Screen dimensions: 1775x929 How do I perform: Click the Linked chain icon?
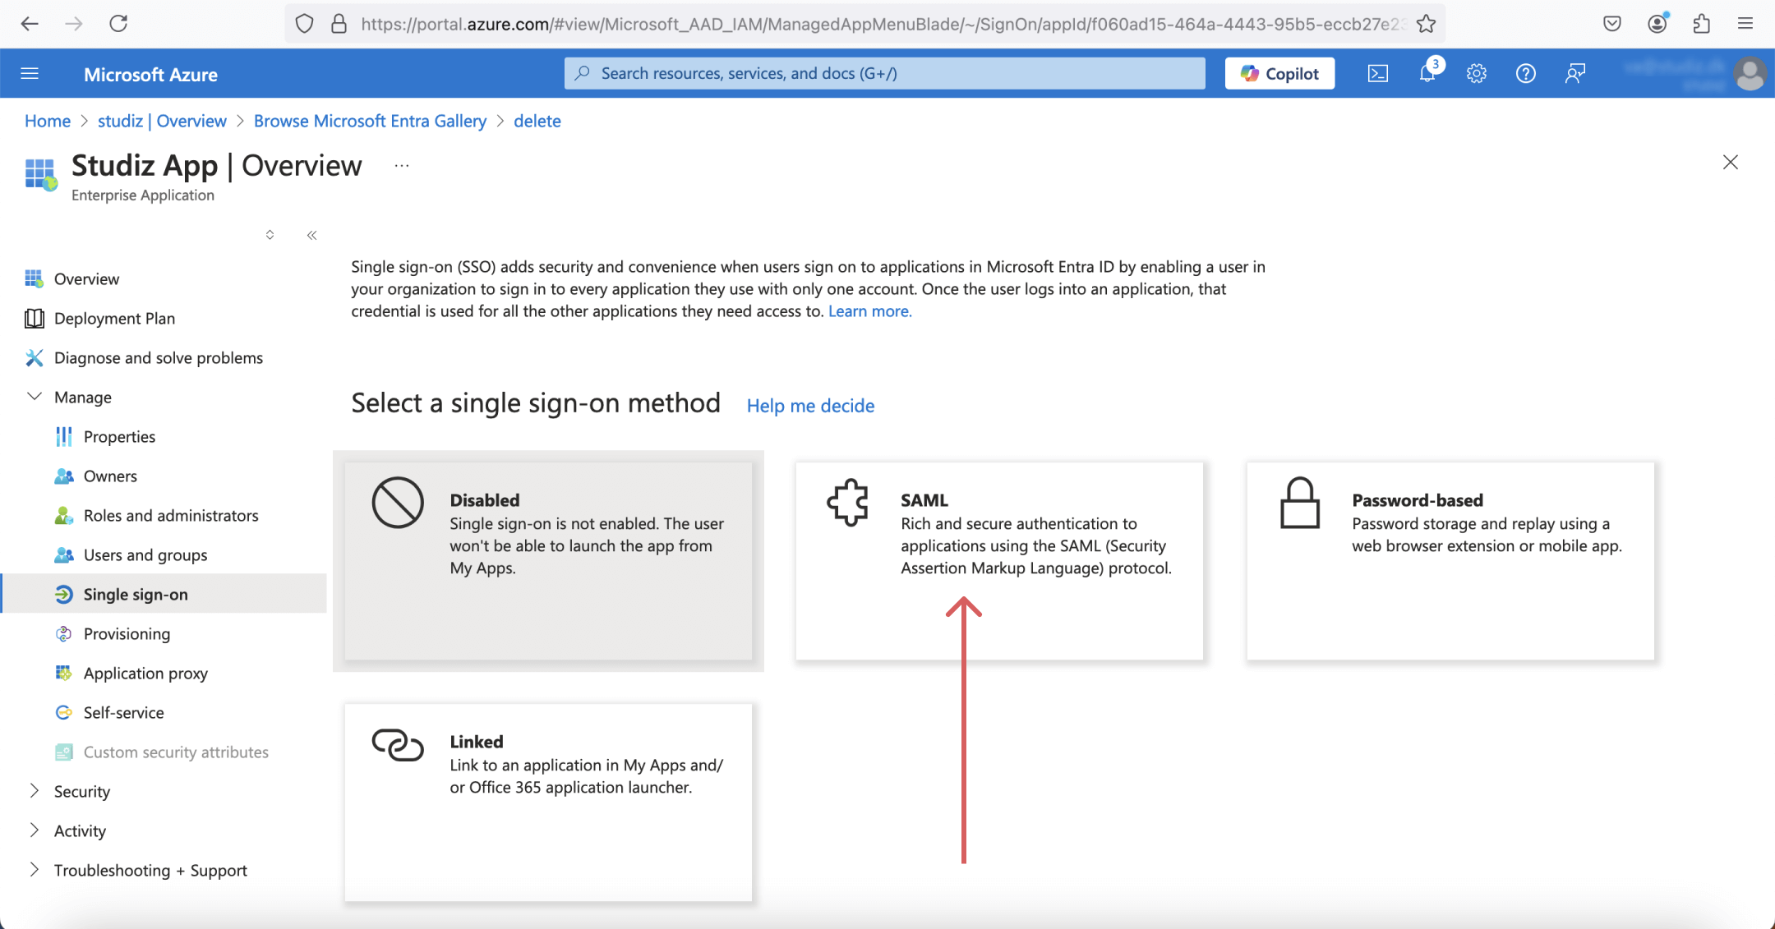coord(398,744)
